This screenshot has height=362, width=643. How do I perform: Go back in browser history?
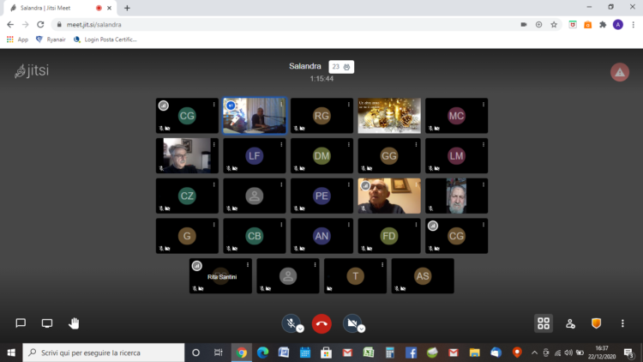[10, 25]
